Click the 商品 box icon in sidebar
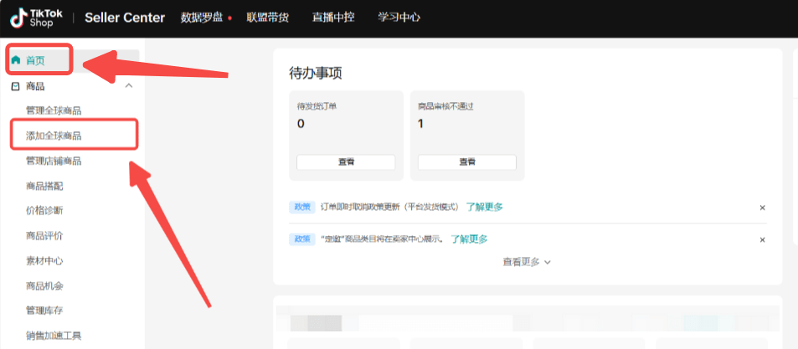The height and width of the screenshot is (349, 798). pos(15,86)
